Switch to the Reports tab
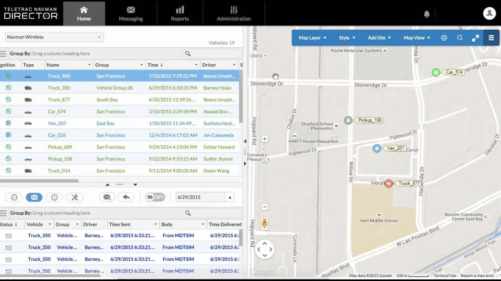The image size is (501, 281). 180,14
